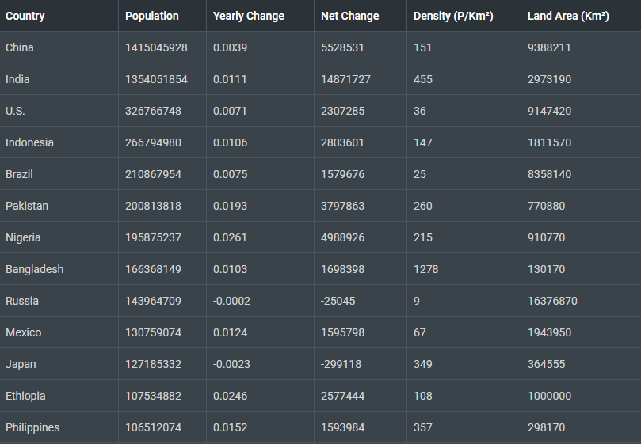Sort by the Population column header
The height and width of the screenshot is (444, 641).
pyautogui.click(x=152, y=16)
